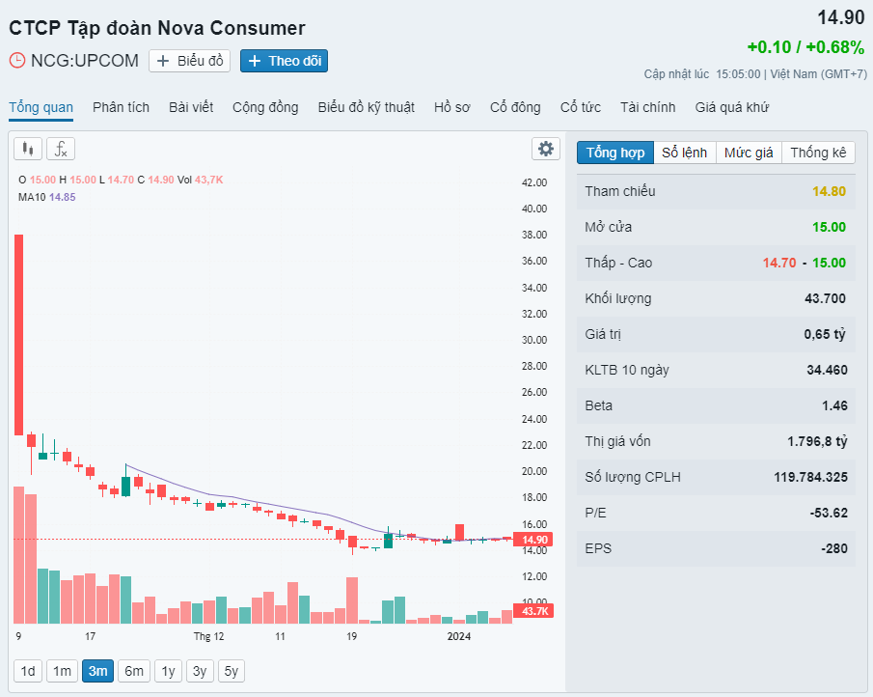This screenshot has width=873, height=697.
Task: Go to the Tài chính tab
Action: point(647,107)
